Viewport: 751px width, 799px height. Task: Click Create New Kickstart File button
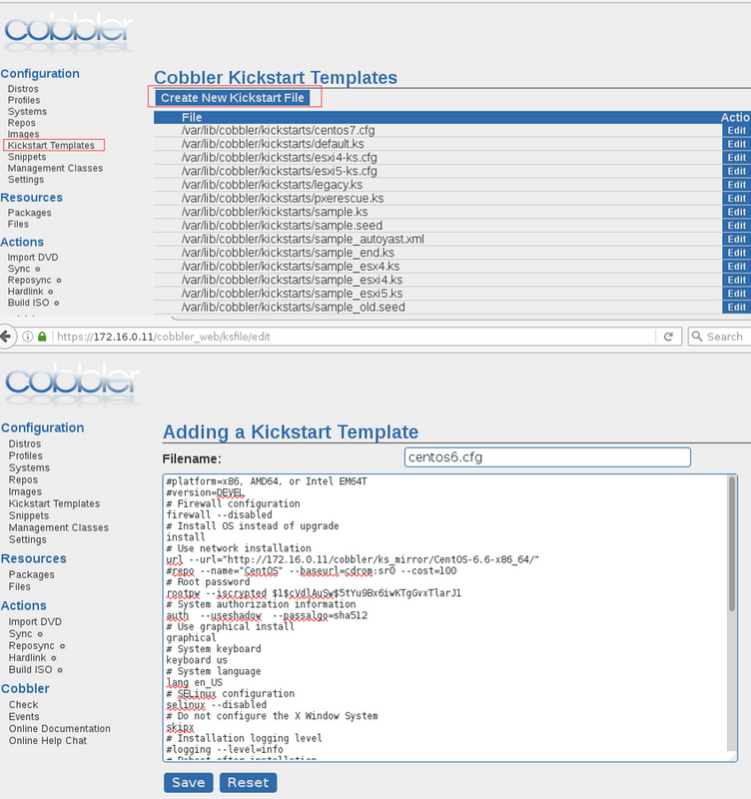coord(233,97)
